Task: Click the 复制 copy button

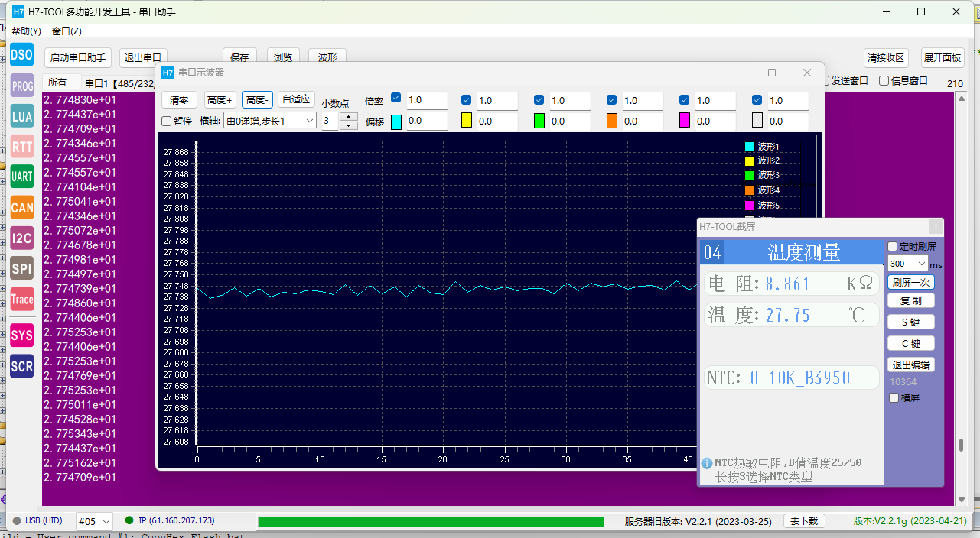Action: [911, 301]
